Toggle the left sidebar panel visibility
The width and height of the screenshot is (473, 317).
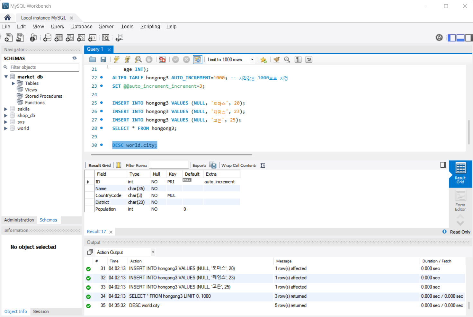452,38
